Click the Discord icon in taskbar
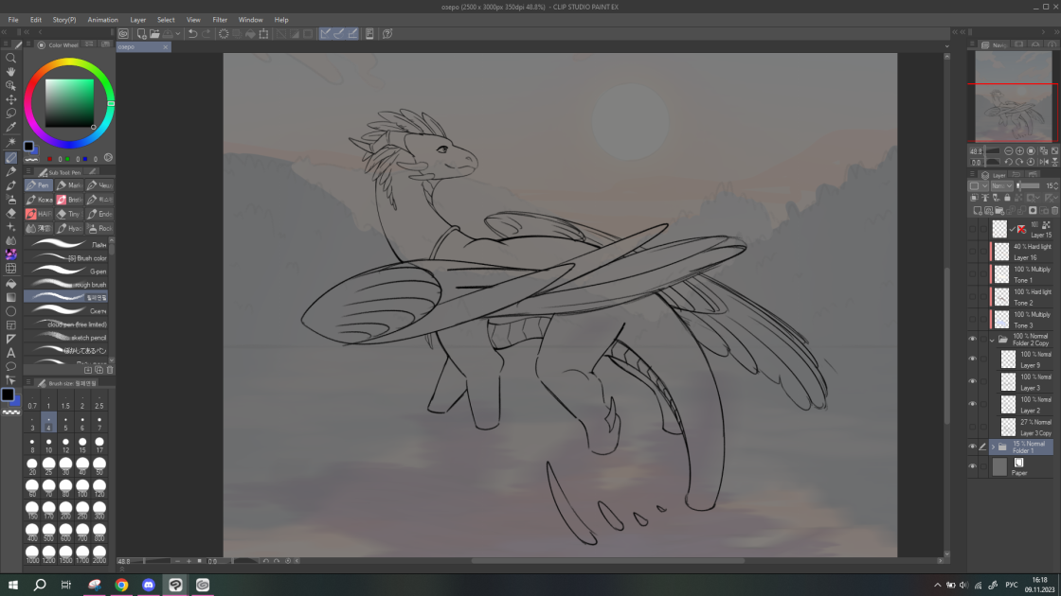This screenshot has width=1061, height=596. point(149,586)
